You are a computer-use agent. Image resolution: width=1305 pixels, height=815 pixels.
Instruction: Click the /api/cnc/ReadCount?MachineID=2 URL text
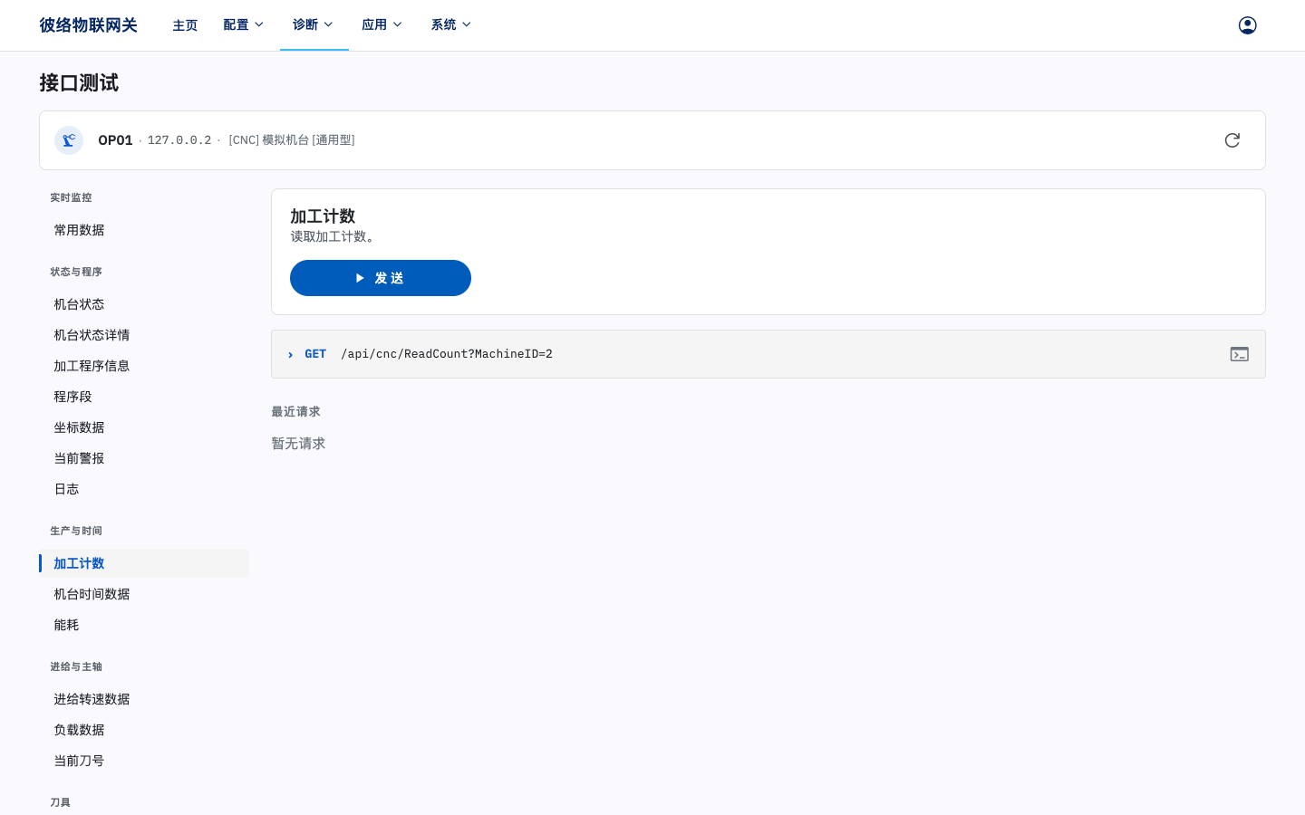pyautogui.click(x=447, y=354)
